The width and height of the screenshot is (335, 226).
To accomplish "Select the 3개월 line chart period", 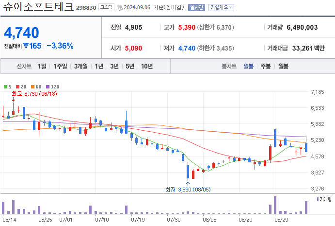I will click(x=81, y=66).
